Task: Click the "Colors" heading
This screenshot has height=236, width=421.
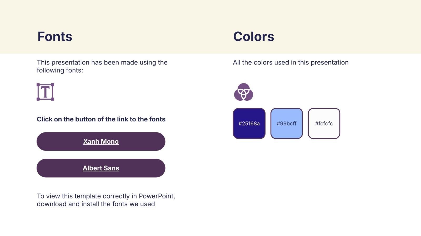Action: tap(253, 36)
